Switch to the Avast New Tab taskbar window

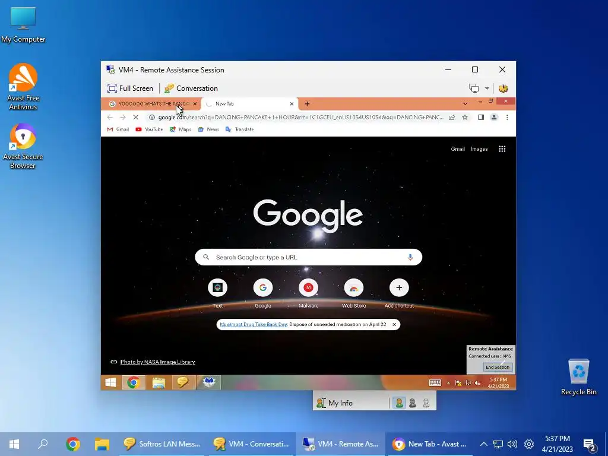[430, 444]
